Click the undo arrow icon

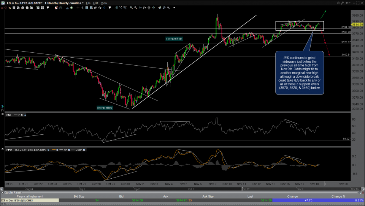(x=95, y=8)
